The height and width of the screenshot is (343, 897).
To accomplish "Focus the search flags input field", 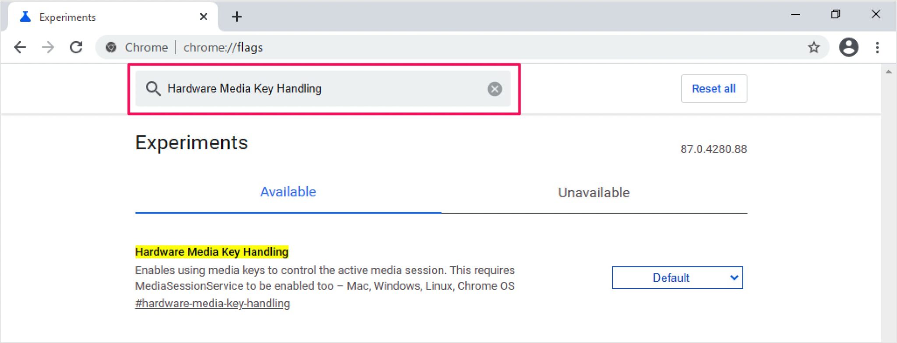I will [x=324, y=89].
